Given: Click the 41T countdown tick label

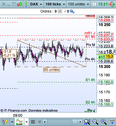Looking at the screenshot, I should (x=102, y=57).
